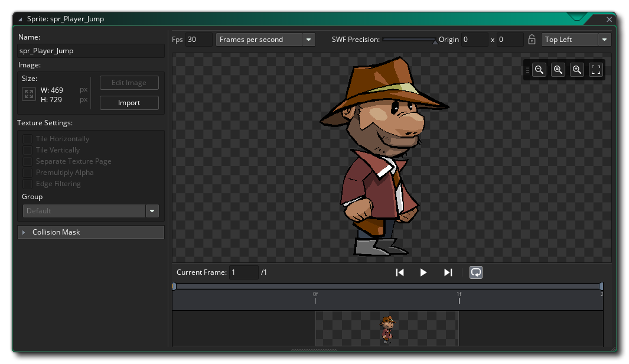The height and width of the screenshot is (364, 629).
Task: Jump to the first frame
Action: click(399, 272)
